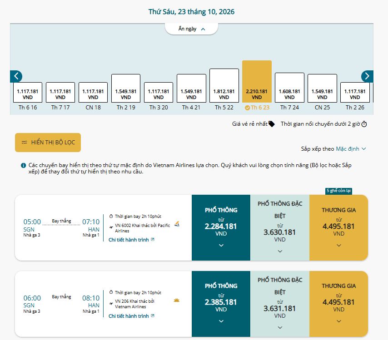Screen dimensions: 388x340
Task: Collapse the date bar with Ẩn ngày
Action: [192, 29]
